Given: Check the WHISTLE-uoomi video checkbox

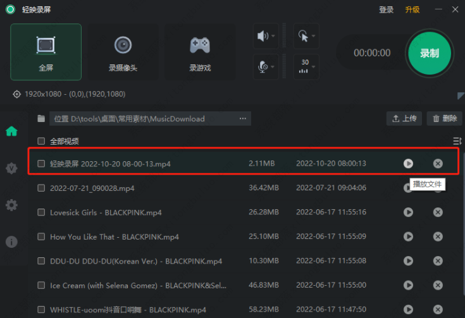Looking at the screenshot, I should coord(41,309).
